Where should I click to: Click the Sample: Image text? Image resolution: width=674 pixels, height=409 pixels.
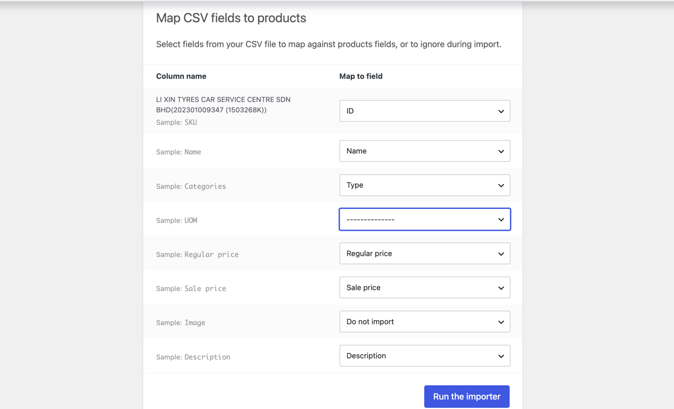[181, 323]
